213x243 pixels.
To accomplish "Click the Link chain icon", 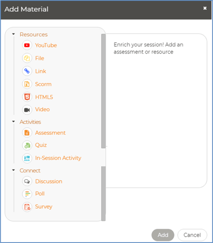I will 27,71.
